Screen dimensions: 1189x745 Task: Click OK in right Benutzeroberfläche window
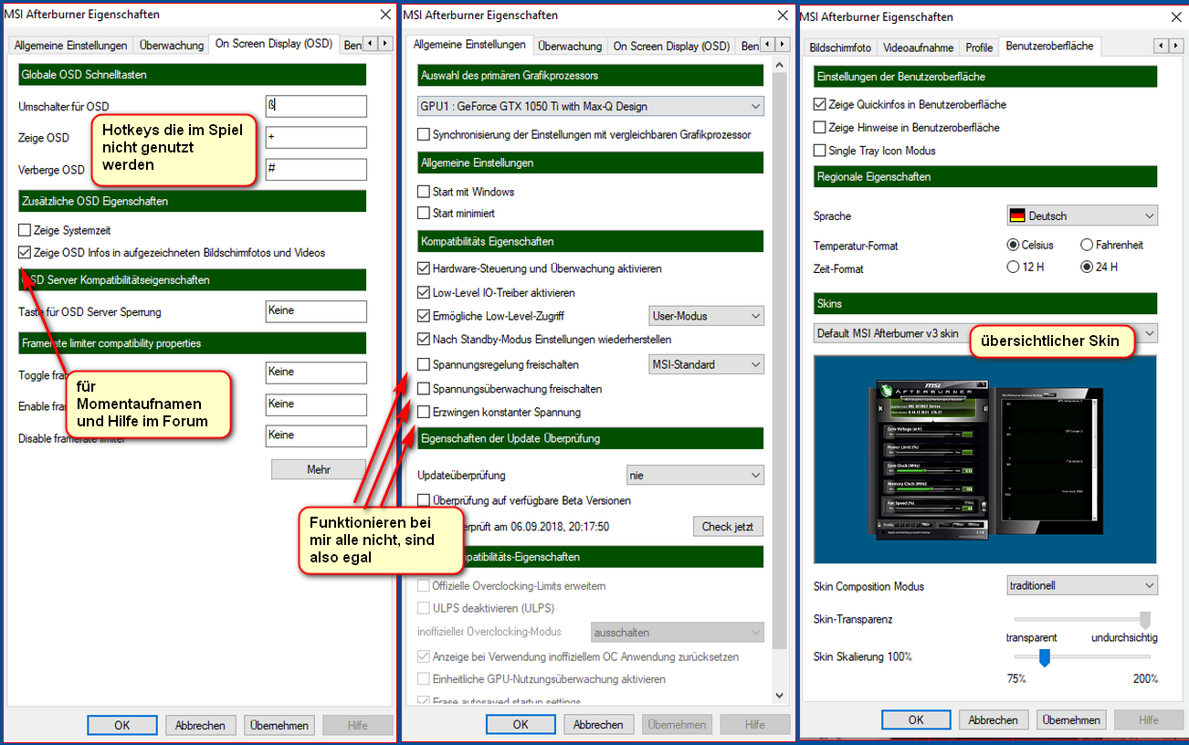point(916,720)
